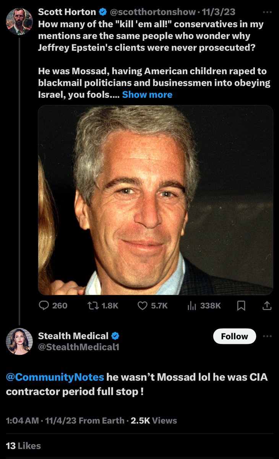Follow Stealth Medical
The height and width of the screenshot is (459, 279).
coord(234,337)
